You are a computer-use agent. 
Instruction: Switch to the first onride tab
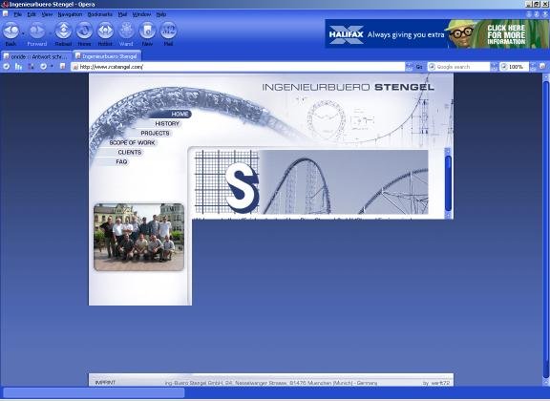pyautogui.click(x=35, y=56)
